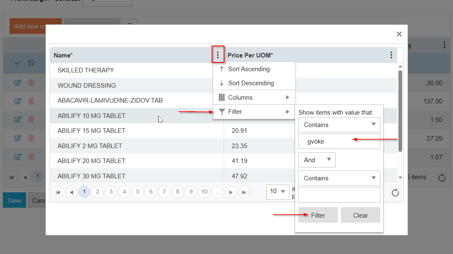Open the Name column options menu

[x=218, y=55]
